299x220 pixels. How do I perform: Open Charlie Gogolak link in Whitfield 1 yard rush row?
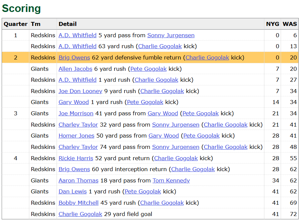pos(156,80)
